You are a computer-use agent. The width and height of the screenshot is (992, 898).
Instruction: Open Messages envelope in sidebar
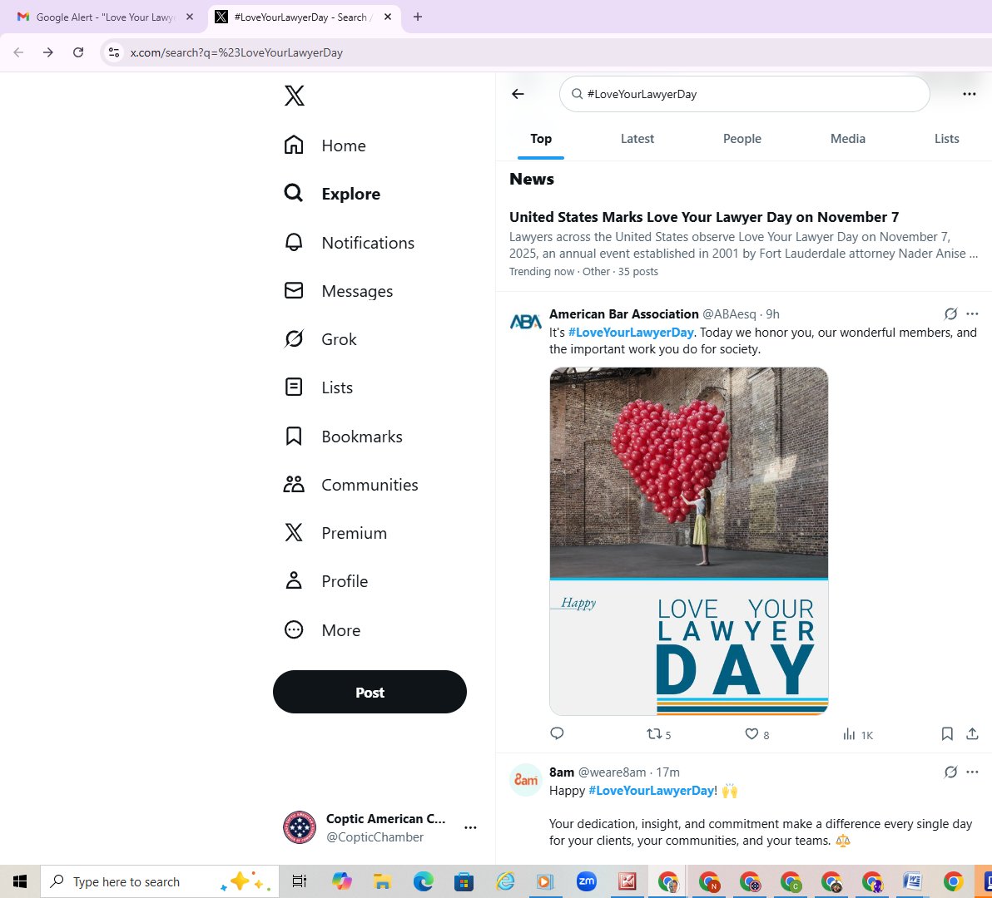339,291
